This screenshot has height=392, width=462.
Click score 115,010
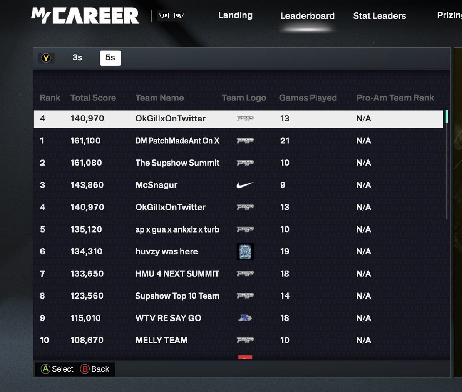pyautogui.click(x=85, y=318)
